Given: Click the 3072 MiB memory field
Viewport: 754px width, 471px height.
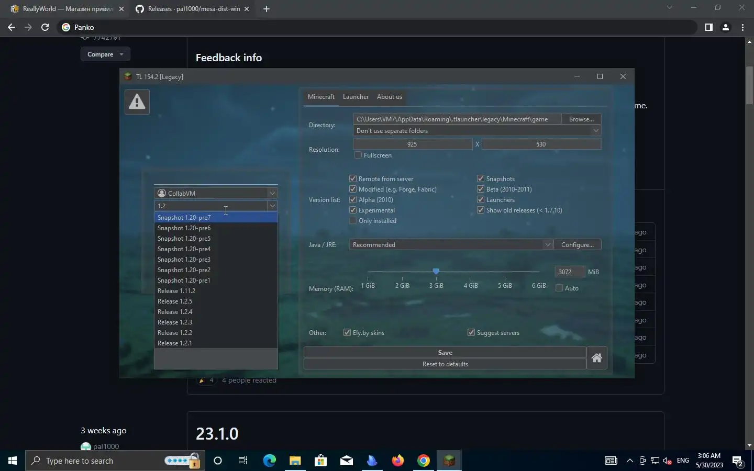Looking at the screenshot, I should 570,272.
